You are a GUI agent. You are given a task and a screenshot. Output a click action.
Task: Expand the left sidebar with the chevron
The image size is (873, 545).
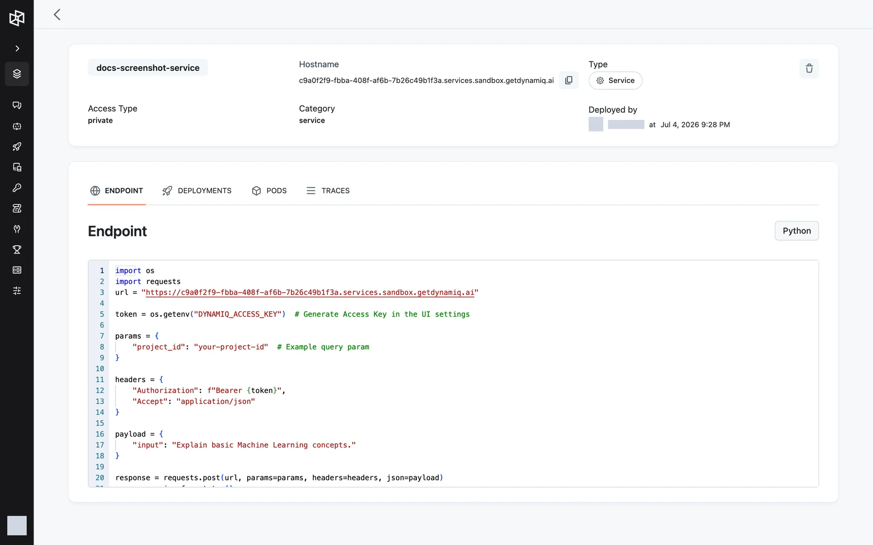click(17, 49)
